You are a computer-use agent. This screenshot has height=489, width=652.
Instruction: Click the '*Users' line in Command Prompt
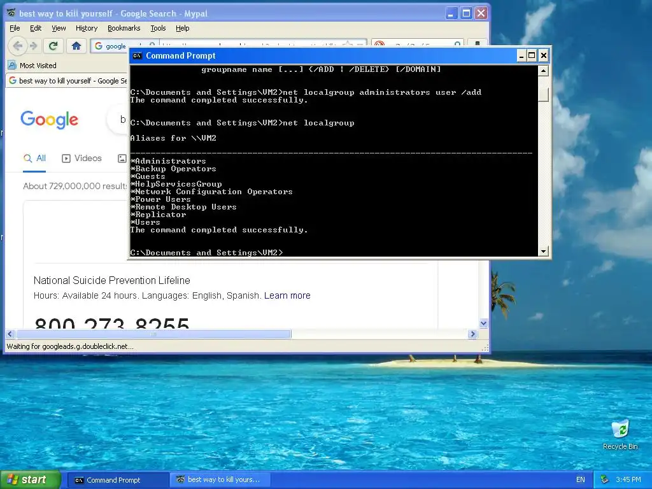[x=145, y=222]
